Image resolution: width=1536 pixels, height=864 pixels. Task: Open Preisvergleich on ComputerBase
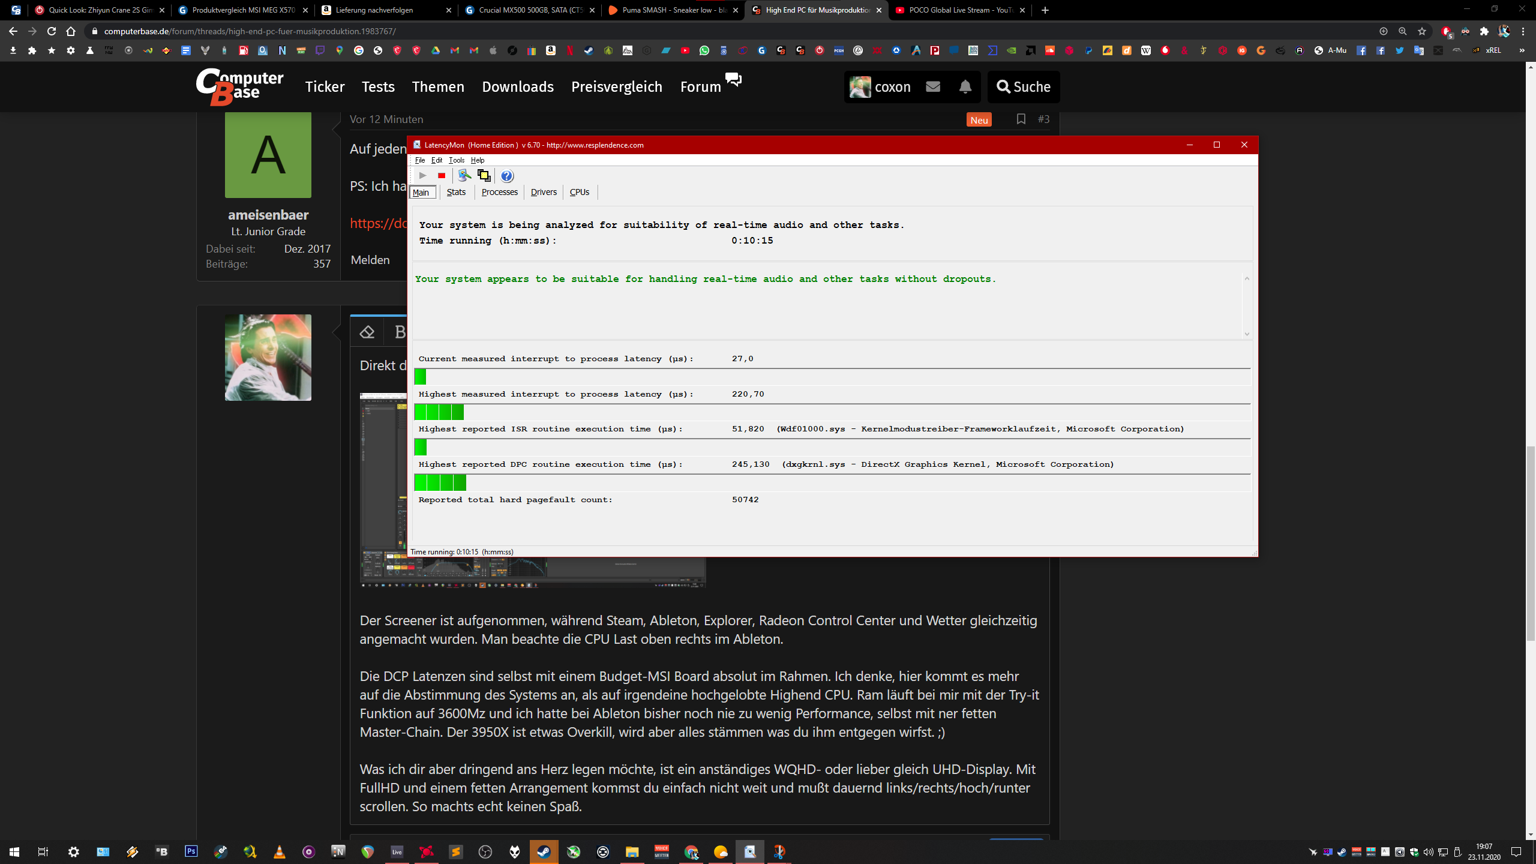tap(617, 87)
